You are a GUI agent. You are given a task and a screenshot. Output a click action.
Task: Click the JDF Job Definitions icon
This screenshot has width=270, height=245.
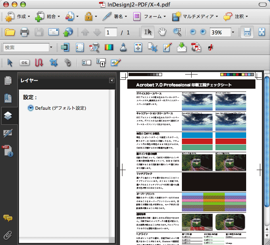[211, 48]
